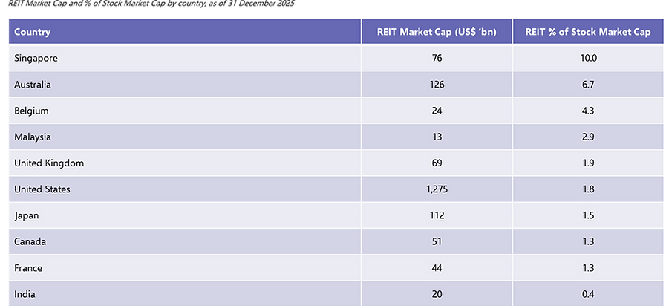Select the France country cell
666x306 pixels.
tap(185, 267)
